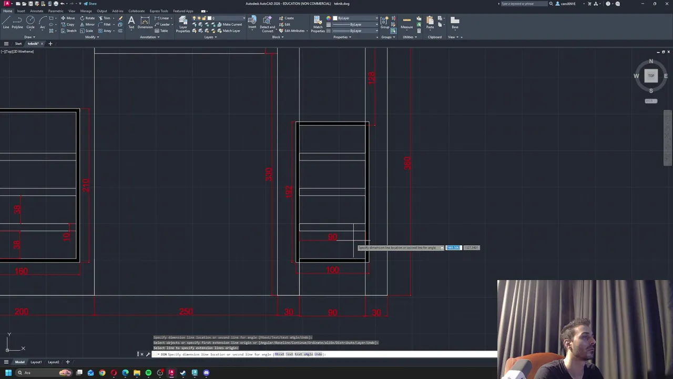Open the ByLayer lineweight dropdown
The image size is (673, 379).
[376, 24]
